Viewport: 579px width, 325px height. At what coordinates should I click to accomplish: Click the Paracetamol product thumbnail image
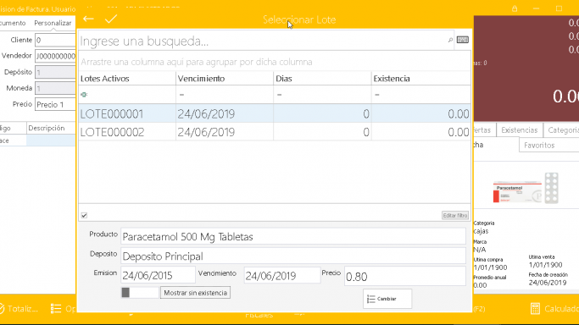coord(526,189)
